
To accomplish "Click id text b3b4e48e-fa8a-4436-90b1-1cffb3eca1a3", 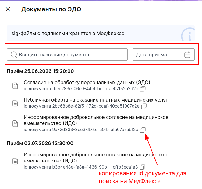I will pos(95,167).
